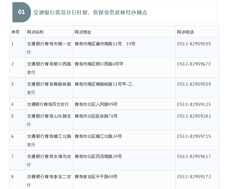Click phone number 0532-82959617

[x=194, y=156]
